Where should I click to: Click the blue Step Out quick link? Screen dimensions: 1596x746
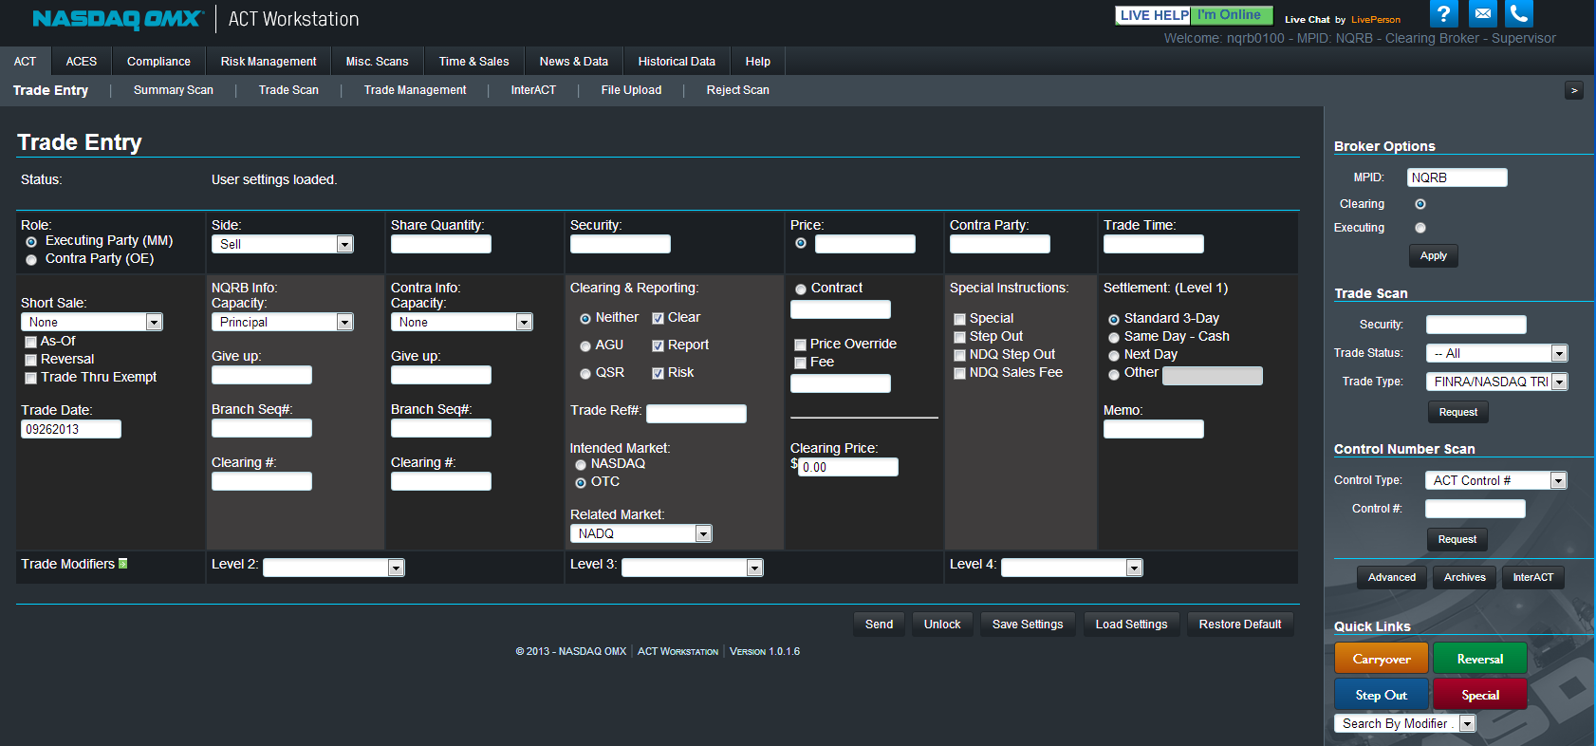coord(1382,695)
